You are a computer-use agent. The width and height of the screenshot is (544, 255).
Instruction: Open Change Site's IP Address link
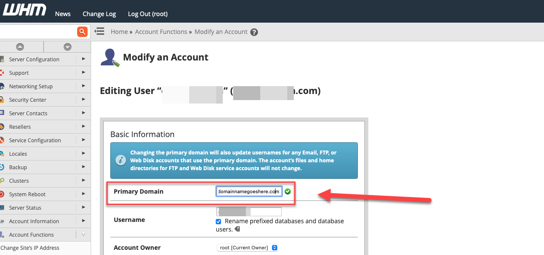30,248
